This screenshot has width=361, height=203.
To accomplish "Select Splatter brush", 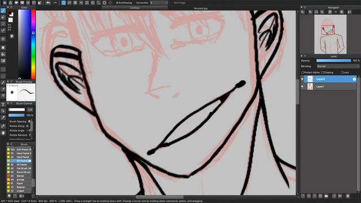I will (x=19, y=187).
